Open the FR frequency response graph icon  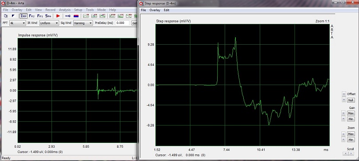coord(86,16)
